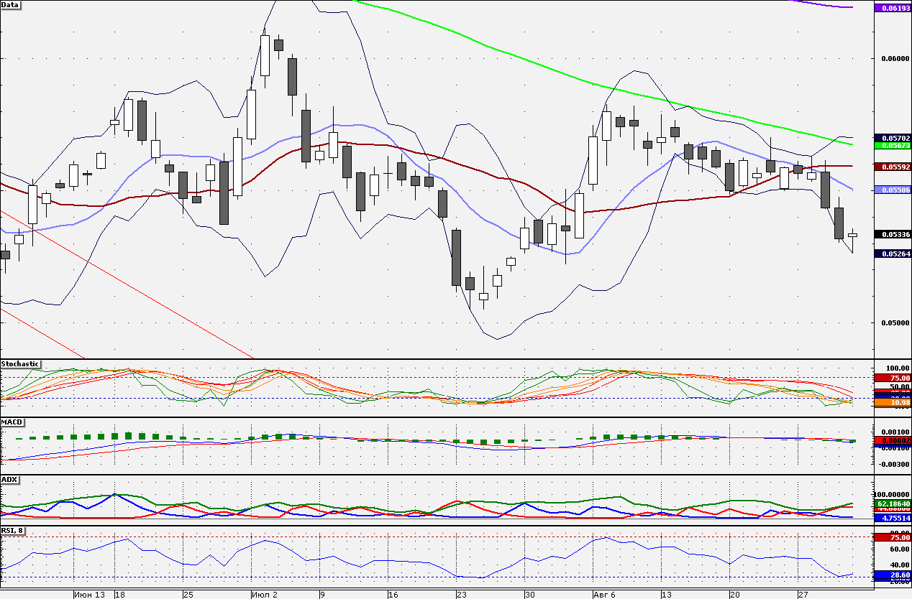Select the light blue 0.05506 price tag

[x=892, y=190]
